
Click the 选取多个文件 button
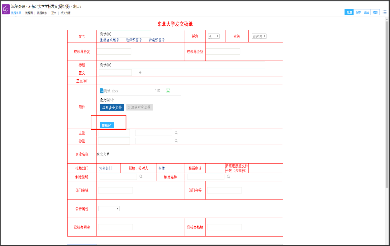112,107
